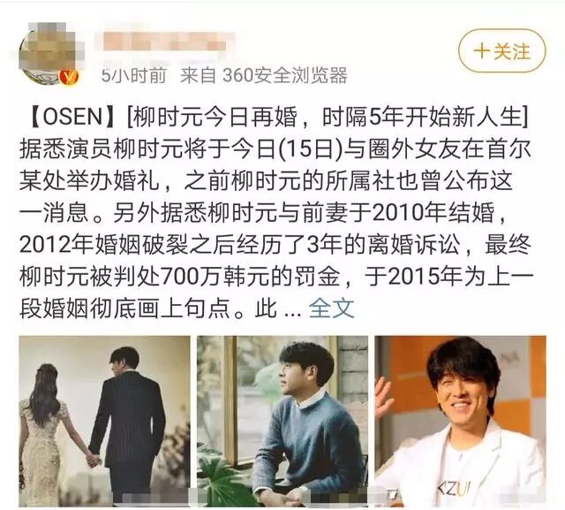Click the orange verified V badge
This screenshot has height=510, width=565.
coord(70,76)
